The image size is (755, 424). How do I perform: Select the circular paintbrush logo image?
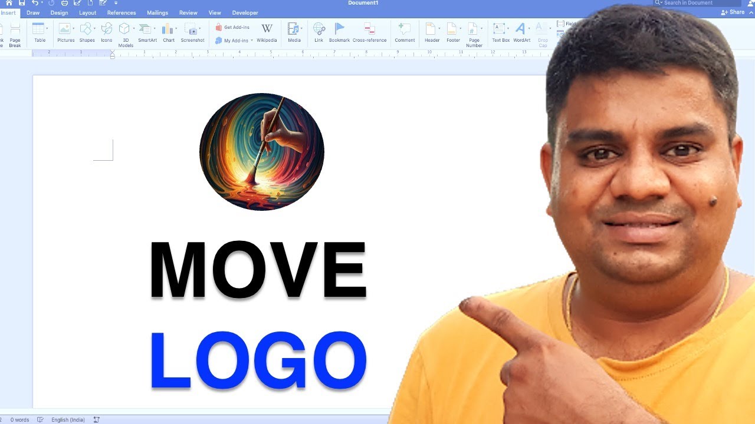pyautogui.click(x=262, y=151)
